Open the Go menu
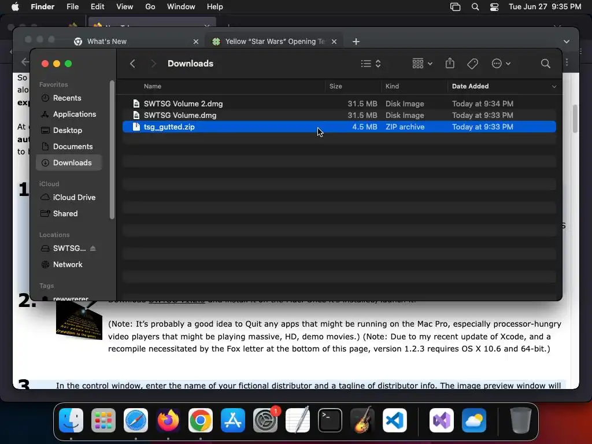 tap(150, 7)
